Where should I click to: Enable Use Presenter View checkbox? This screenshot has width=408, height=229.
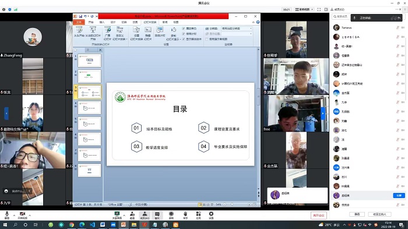(207, 39)
